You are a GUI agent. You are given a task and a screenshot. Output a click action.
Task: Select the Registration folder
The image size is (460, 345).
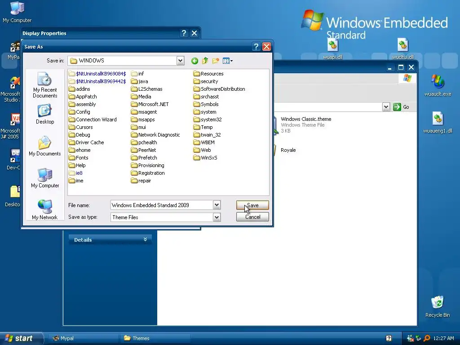[x=148, y=173]
